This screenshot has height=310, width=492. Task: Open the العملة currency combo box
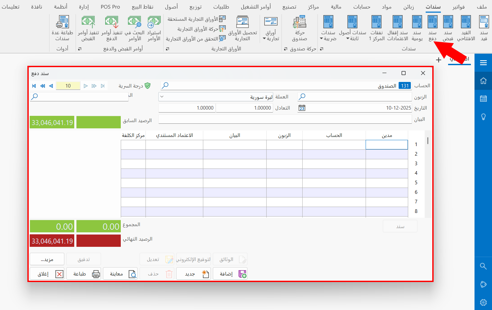tap(162, 96)
